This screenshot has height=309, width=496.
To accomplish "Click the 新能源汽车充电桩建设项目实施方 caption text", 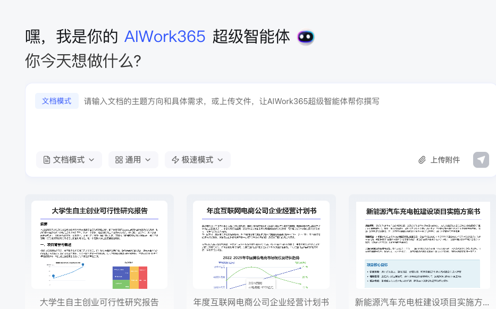I will [422, 302].
